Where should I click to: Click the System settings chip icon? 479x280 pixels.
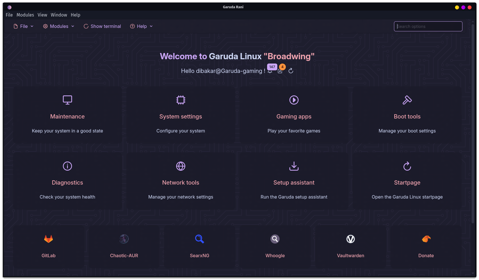(x=181, y=100)
